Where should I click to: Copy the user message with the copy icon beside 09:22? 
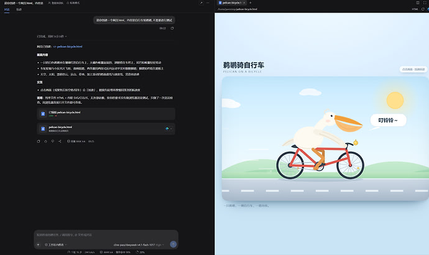tap(172, 28)
